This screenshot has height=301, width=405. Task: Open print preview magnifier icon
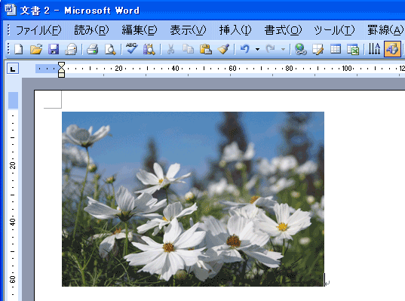110,49
